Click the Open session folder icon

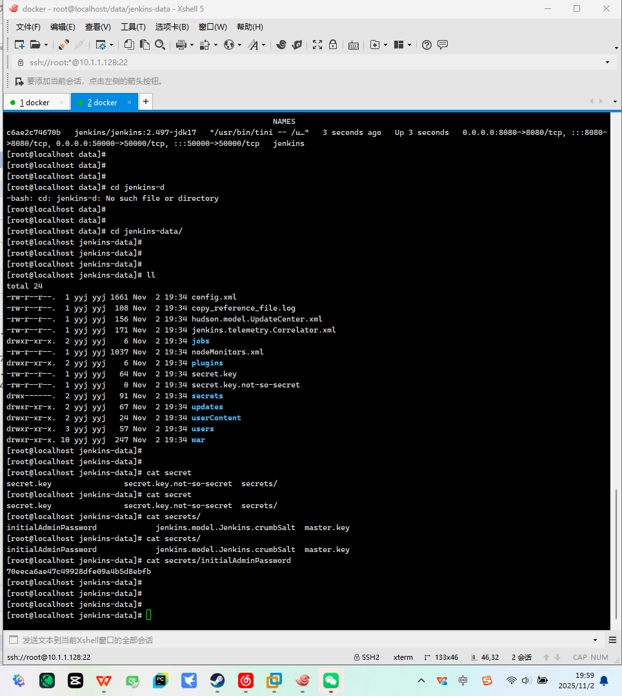click(x=35, y=45)
